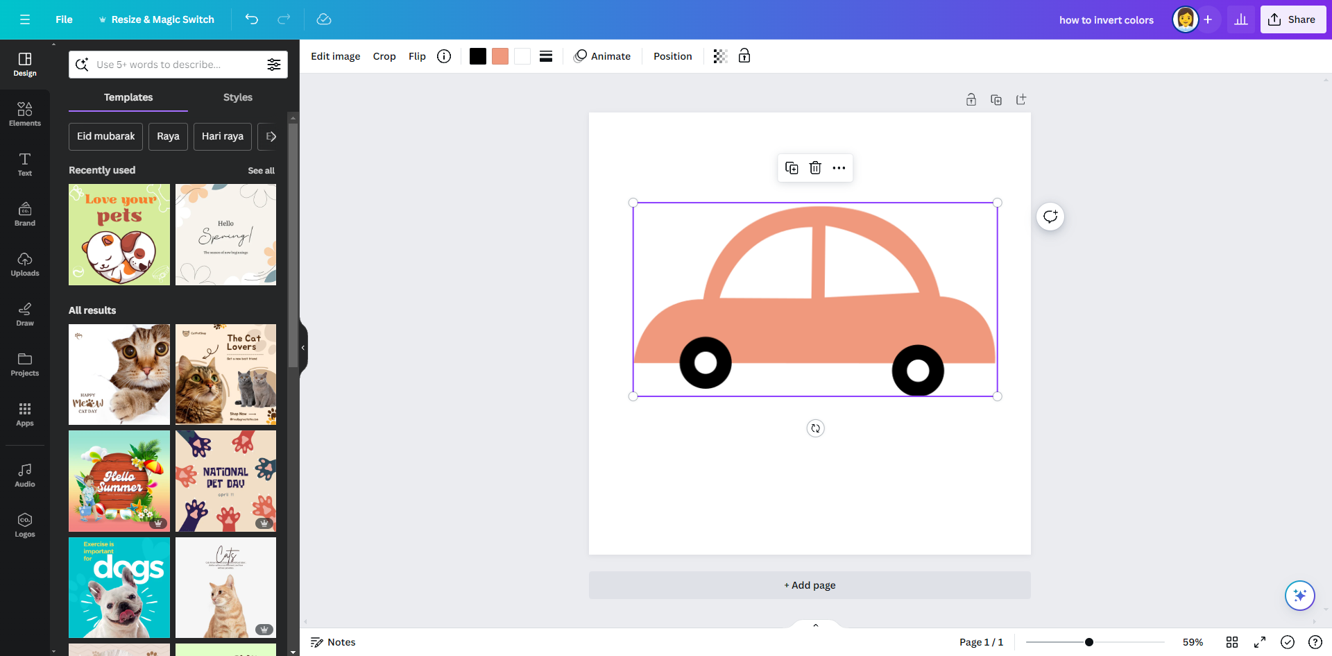
Task: Duplicate the selected car element
Action: [792, 168]
